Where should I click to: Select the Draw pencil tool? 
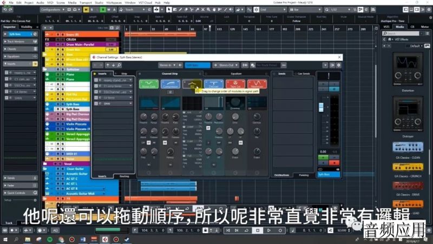(180, 10)
